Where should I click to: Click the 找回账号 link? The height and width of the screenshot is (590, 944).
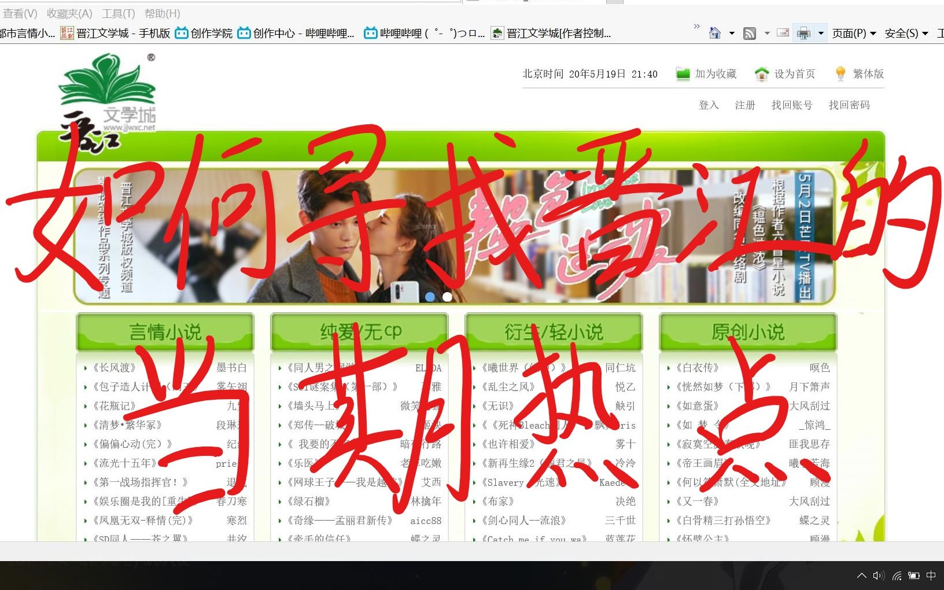(792, 105)
